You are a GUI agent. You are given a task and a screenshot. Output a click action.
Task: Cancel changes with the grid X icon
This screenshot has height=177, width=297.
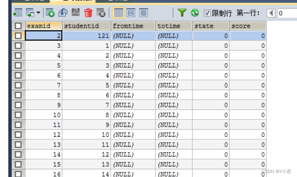[101, 13]
